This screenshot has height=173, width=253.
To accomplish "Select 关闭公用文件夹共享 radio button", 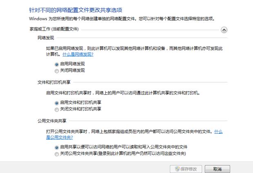I will [x=57, y=153].
